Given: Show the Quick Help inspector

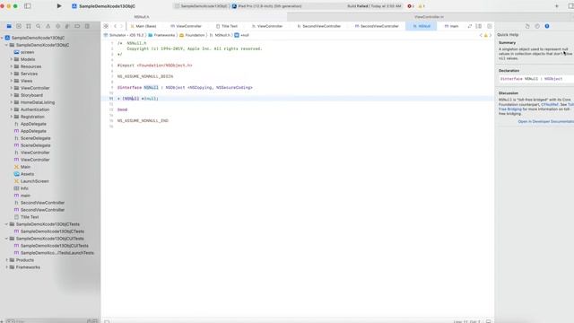Looking at the screenshot, I should pos(547,26).
